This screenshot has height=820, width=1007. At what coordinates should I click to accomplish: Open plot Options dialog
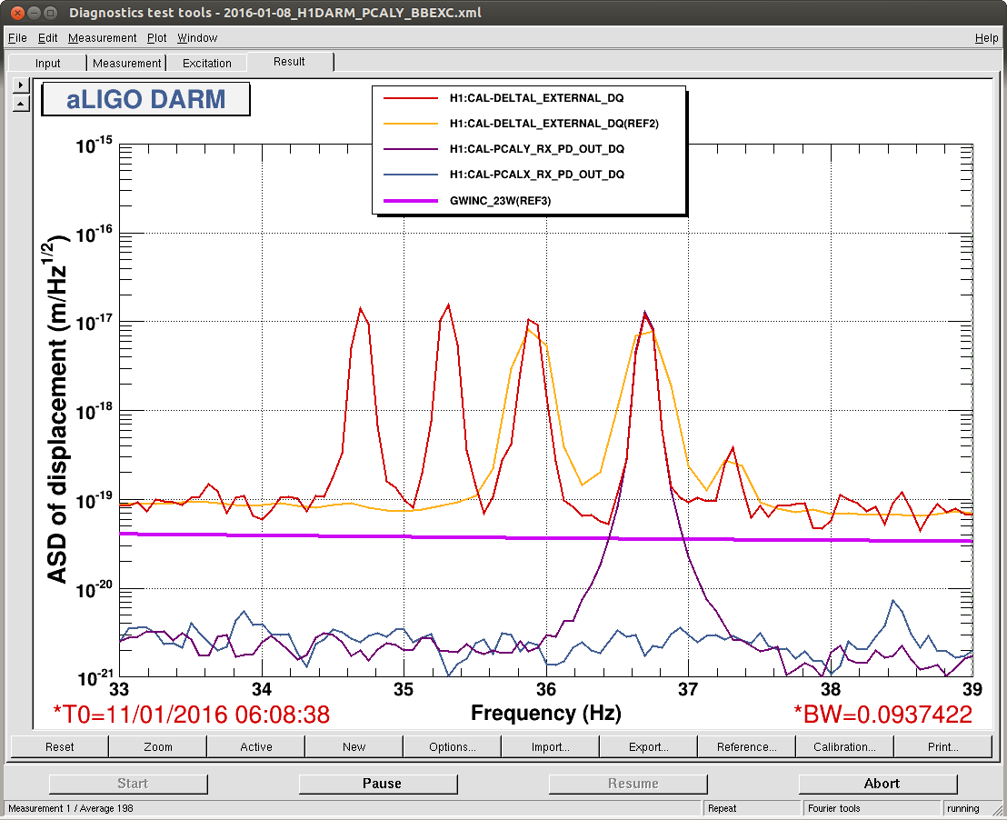click(x=452, y=746)
